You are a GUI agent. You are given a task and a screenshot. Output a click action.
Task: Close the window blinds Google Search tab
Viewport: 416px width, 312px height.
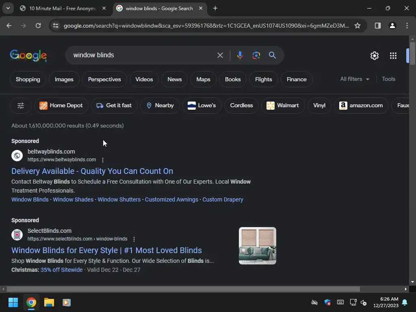[x=201, y=9]
